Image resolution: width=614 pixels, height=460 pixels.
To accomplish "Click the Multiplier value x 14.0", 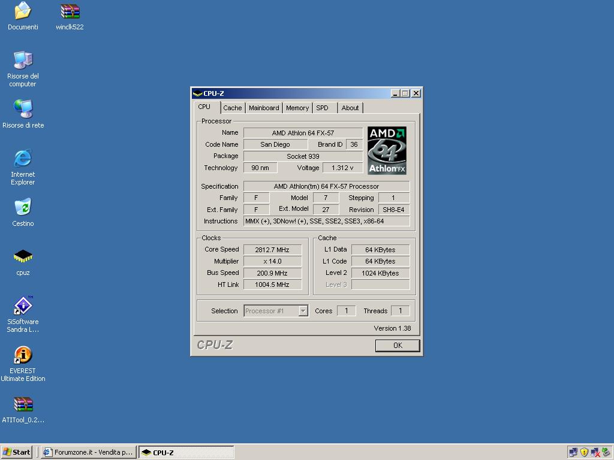I will 273,261.
